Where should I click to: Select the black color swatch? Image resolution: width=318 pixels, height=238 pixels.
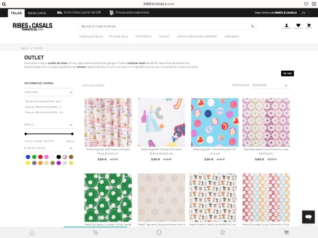coord(59,157)
